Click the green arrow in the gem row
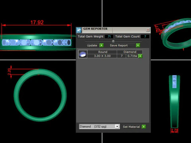The width and height of the screenshot is (191, 143). pyautogui.click(x=140, y=56)
